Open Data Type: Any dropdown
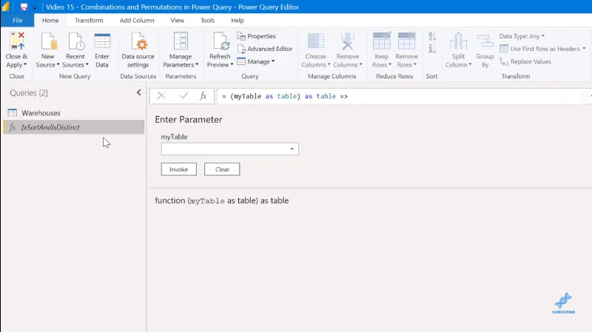 522,36
